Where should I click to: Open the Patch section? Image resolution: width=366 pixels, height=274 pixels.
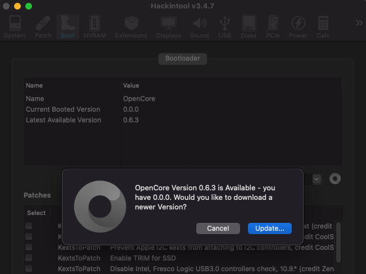click(x=43, y=27)
